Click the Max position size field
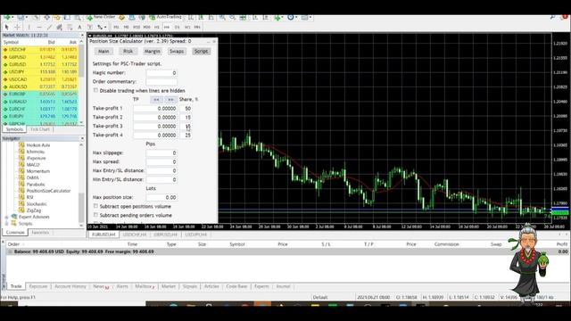This screenshot has width=571, height=321. (x=161, y=197)
